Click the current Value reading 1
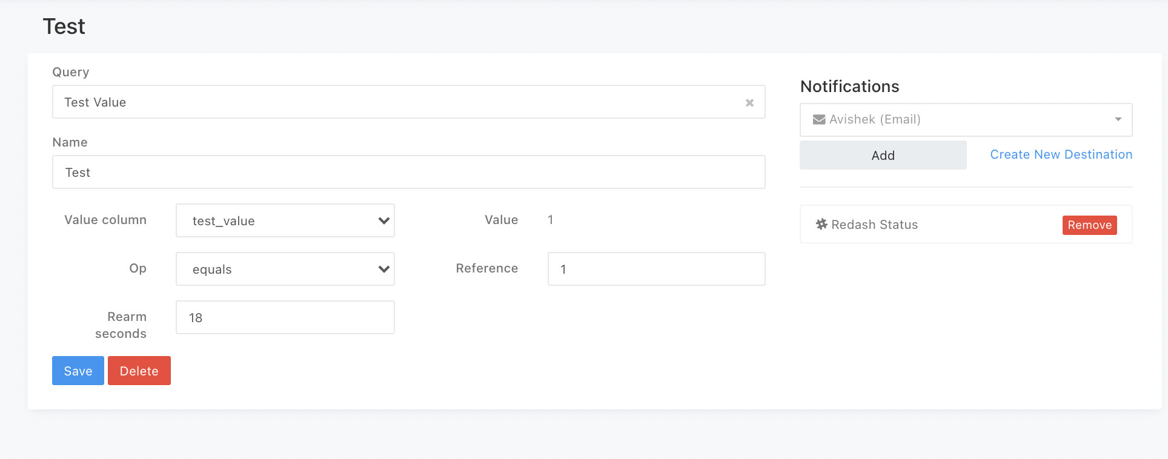The height and width of the screenshot is (459, 1168). 550,220
